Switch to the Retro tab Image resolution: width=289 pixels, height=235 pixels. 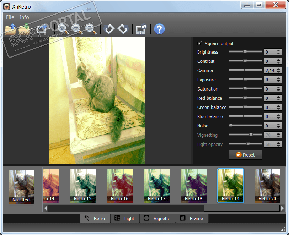coord(95,218)
